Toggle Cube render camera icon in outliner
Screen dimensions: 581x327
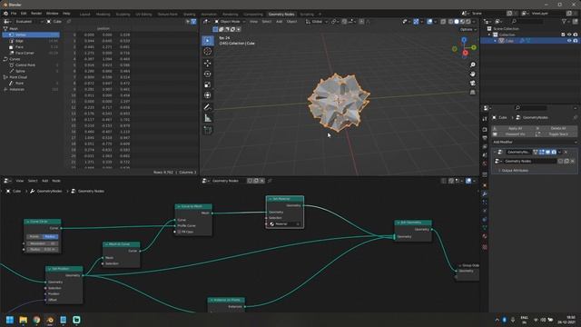575,41
